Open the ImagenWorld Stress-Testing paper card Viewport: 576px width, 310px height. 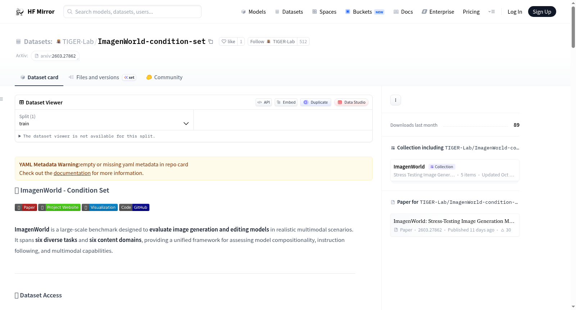pyautogui.click(x=455, y=225)
